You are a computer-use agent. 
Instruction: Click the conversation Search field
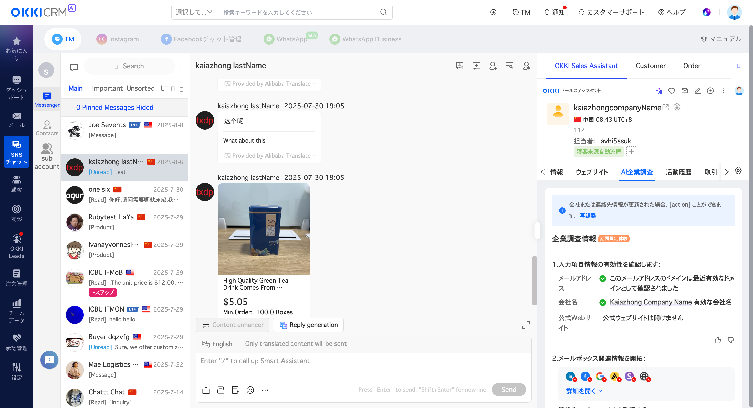(130, 66)
